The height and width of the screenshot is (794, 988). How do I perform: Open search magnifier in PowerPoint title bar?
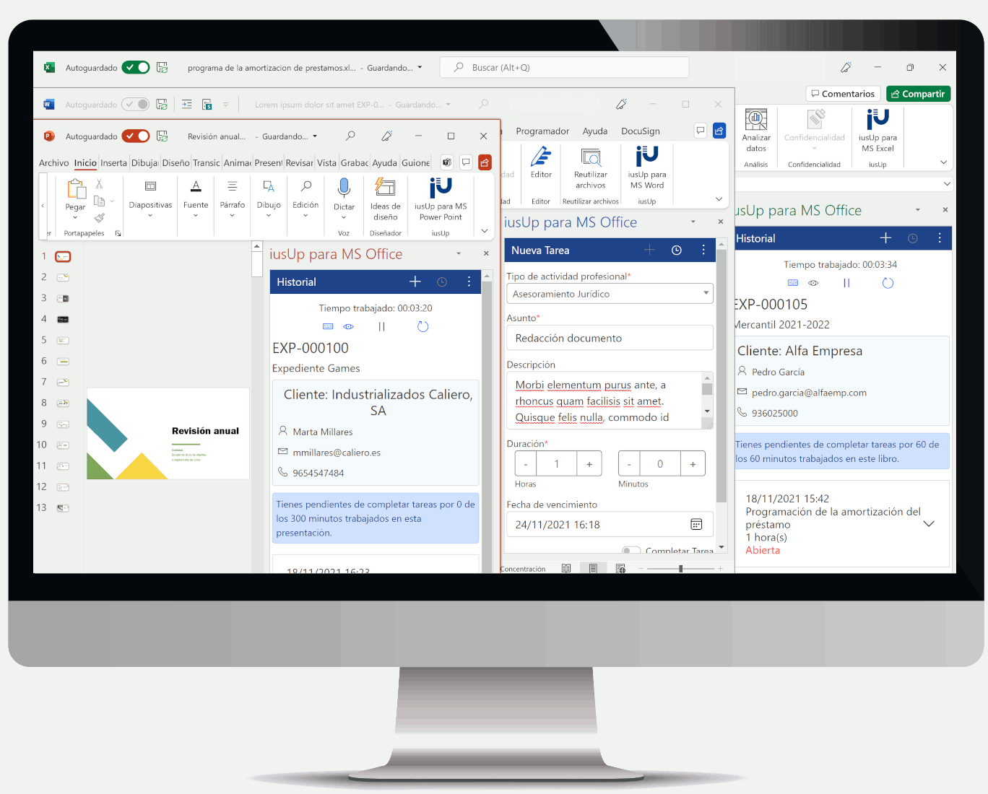click(350, 136)
